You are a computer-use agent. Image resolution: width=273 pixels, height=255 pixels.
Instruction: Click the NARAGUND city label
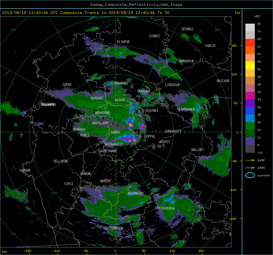click(x=103, y=113)
